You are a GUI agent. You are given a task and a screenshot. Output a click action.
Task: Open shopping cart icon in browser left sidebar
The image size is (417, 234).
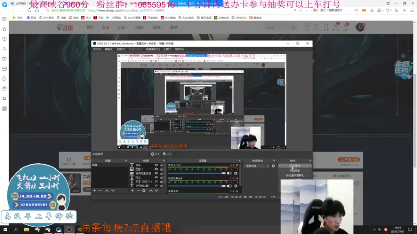[4, 98]
